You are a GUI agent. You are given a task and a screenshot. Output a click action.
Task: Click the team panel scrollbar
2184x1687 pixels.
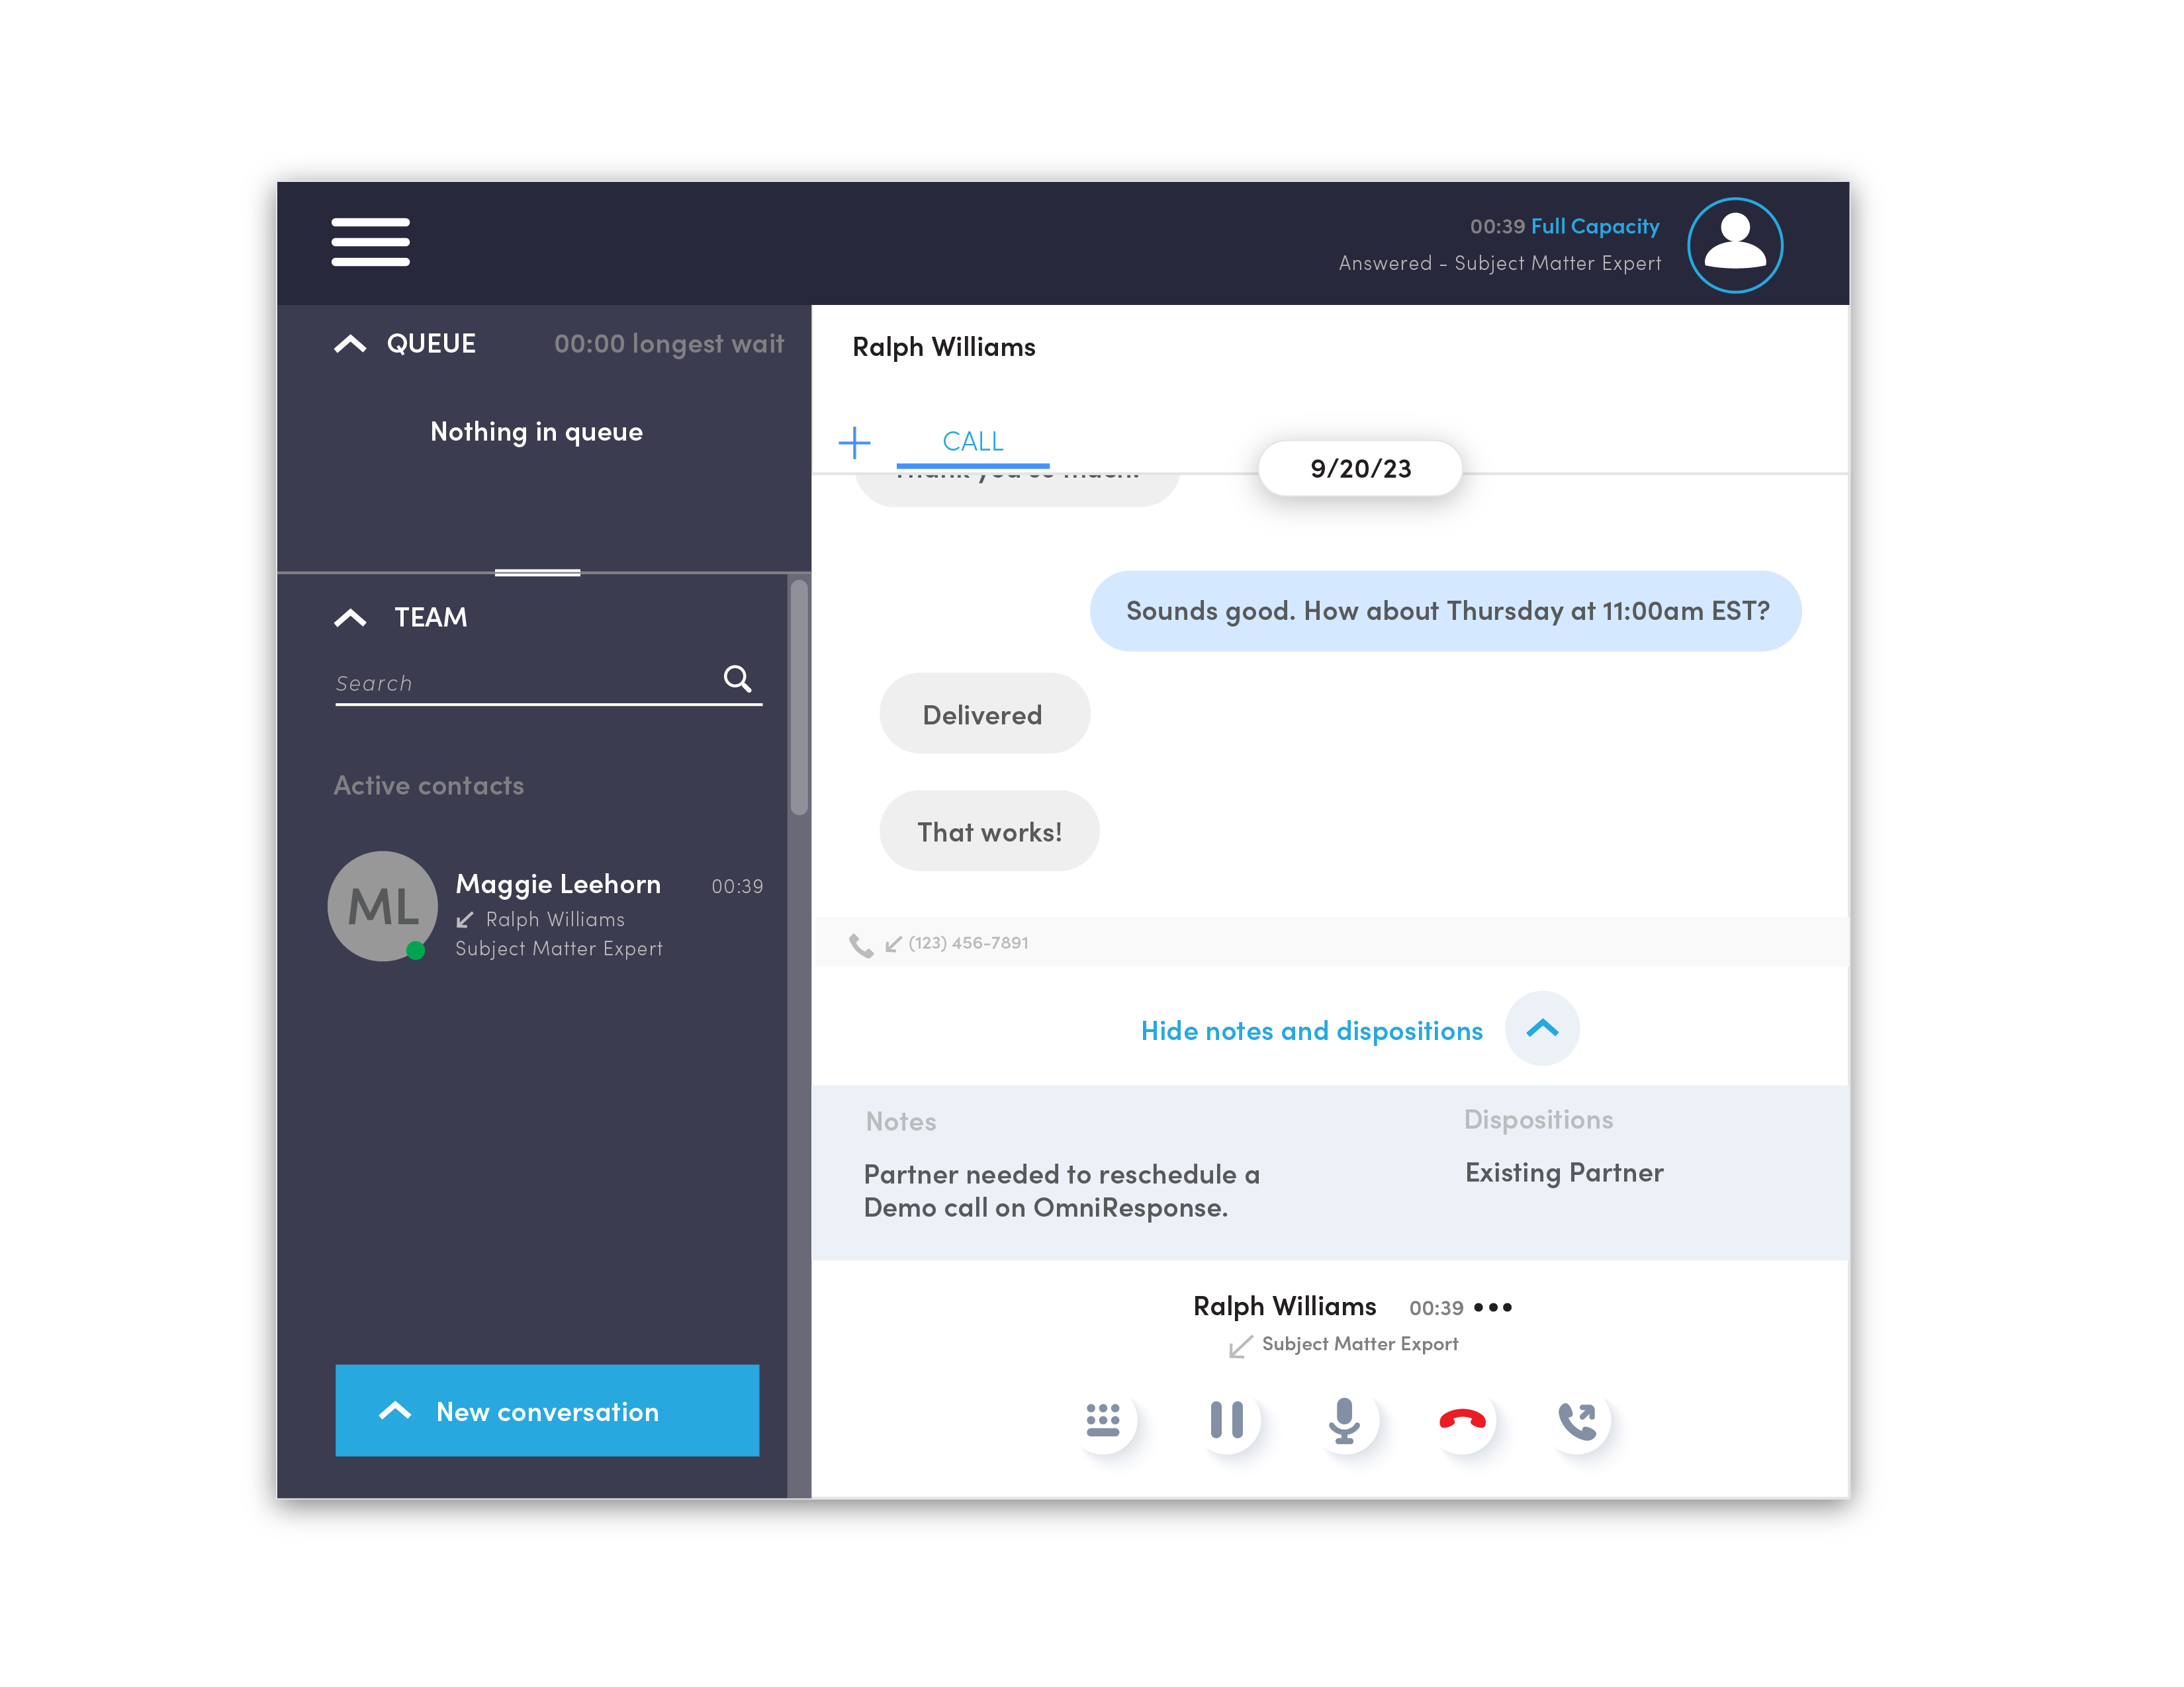click(799, 697)
